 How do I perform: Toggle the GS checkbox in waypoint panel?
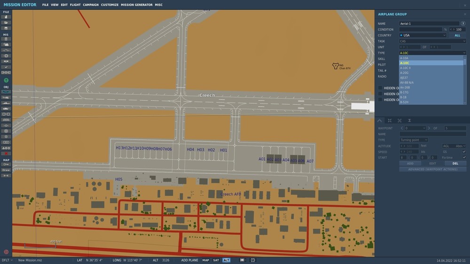click(464, 152)
